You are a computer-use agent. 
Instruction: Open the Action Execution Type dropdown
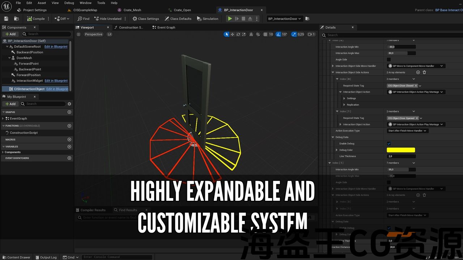tap(407, 131)
